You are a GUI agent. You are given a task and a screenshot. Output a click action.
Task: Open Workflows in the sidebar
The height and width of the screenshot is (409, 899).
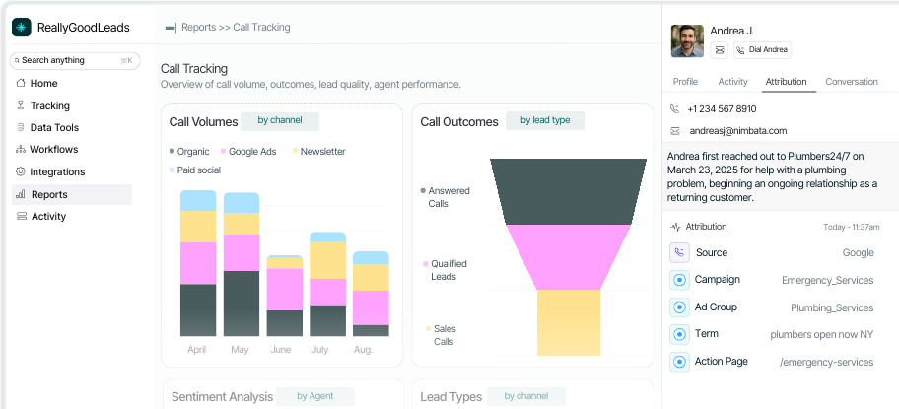[53, 150]
